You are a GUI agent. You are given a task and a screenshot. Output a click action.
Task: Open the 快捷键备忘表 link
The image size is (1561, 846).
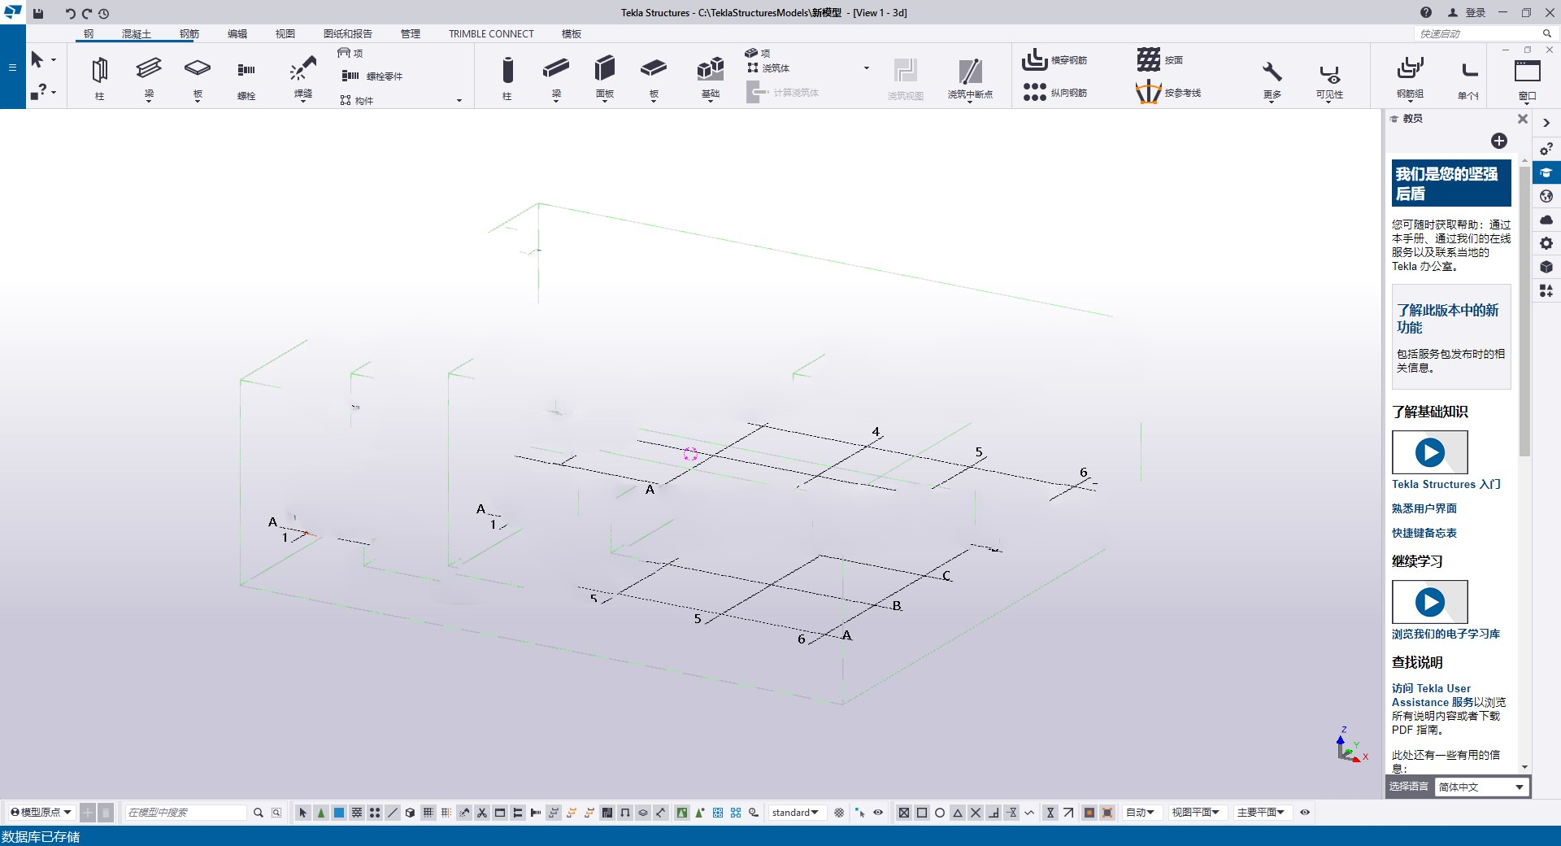[x=1424, y=533]
